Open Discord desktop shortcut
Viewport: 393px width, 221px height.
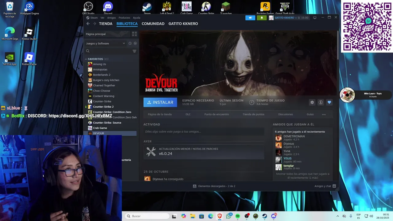coord(108,8)
